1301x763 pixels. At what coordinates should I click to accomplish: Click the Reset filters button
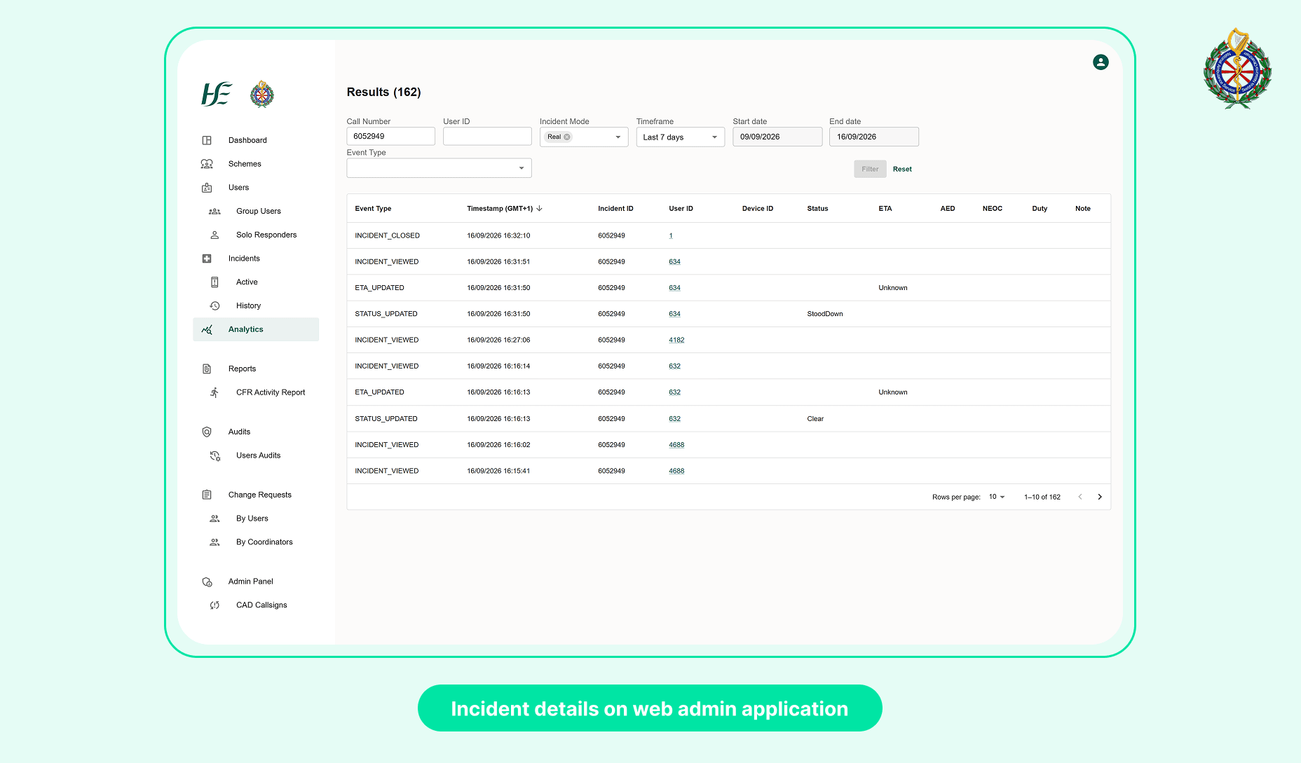click(902, 170)
